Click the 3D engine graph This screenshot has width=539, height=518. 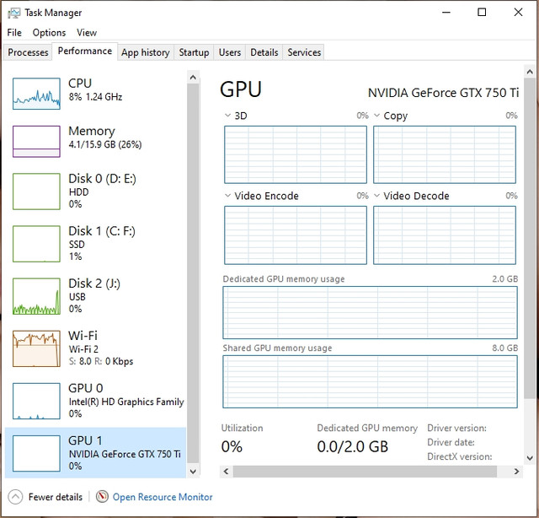(296, 154)
